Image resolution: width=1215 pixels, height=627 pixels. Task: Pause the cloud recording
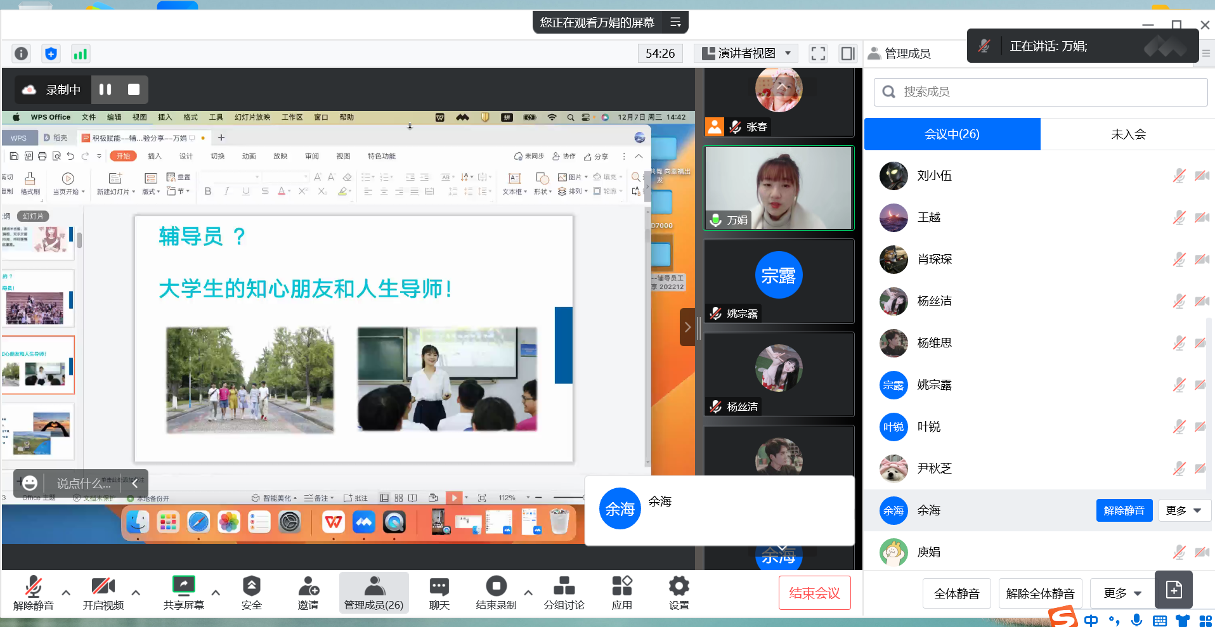tap(105, 90)
